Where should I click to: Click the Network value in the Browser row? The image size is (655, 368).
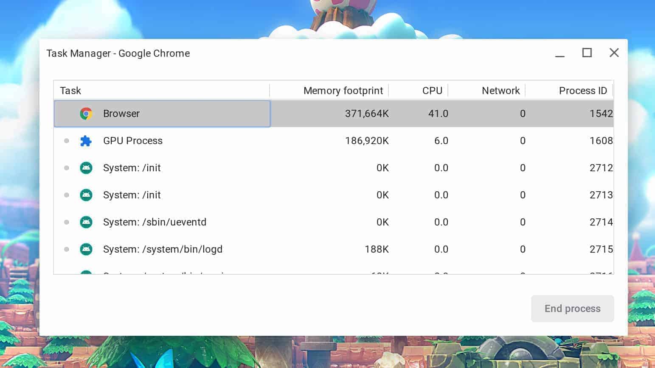[x=523, y=114]
